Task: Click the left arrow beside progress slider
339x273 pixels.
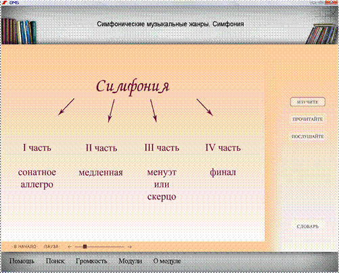Action: tap(70, 247)
